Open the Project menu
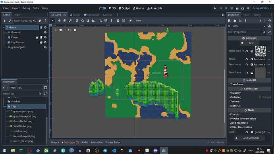Screen dimensions: 274x154 pos(15,8)
